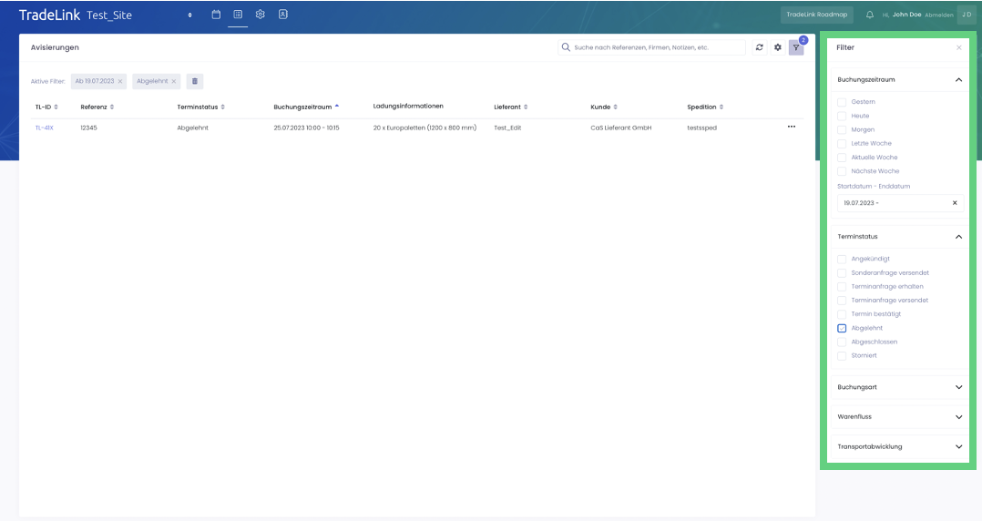Delete all active filters with trash icon
This screenshot has width=982, height=521.
(194, 81)
